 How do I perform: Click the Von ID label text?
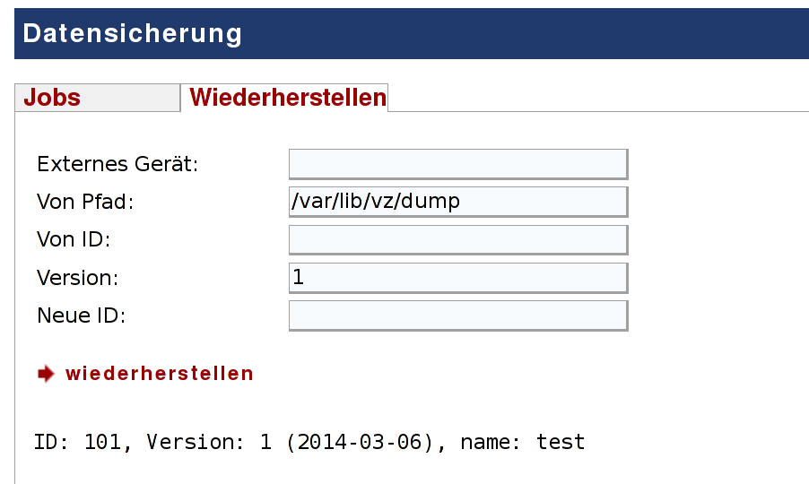(x=74, y=239)
